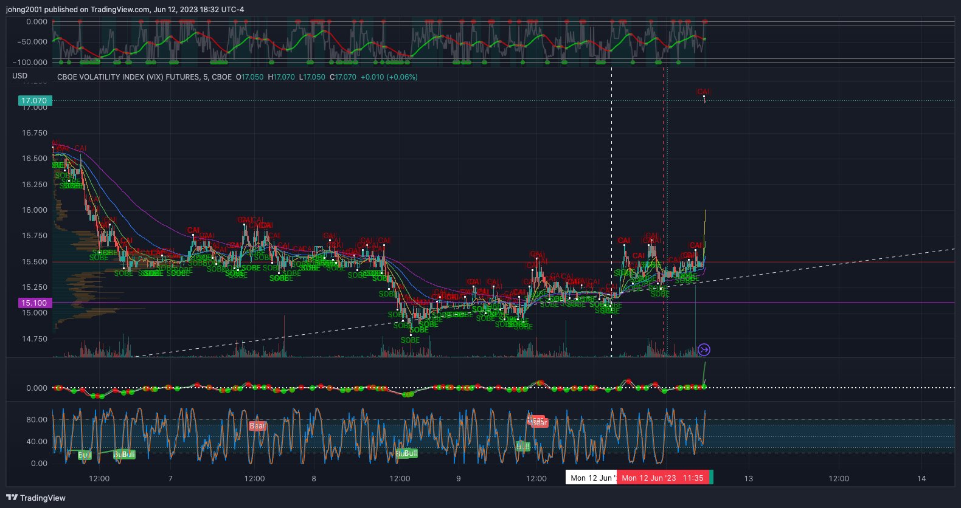
Task: Click the isolated CAI label near the 17.070 price
Action: 704,92
